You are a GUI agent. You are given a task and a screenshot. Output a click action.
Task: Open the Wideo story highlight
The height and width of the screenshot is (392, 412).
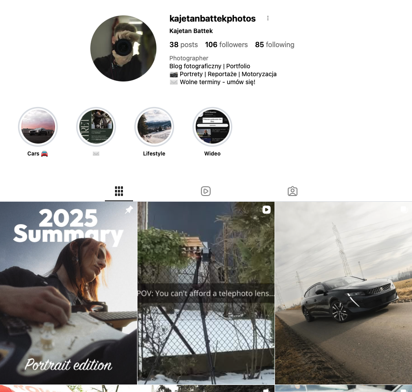(212, 127)
